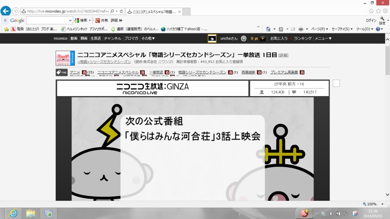
Task: Select the live.nicovideo.jp address bar URL
Action: (x=68, y=11)
